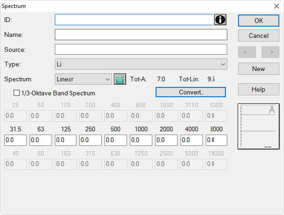Select the 8000 Hz band value field
This screenshot has width=284, height=215.
tap(217, 140)
